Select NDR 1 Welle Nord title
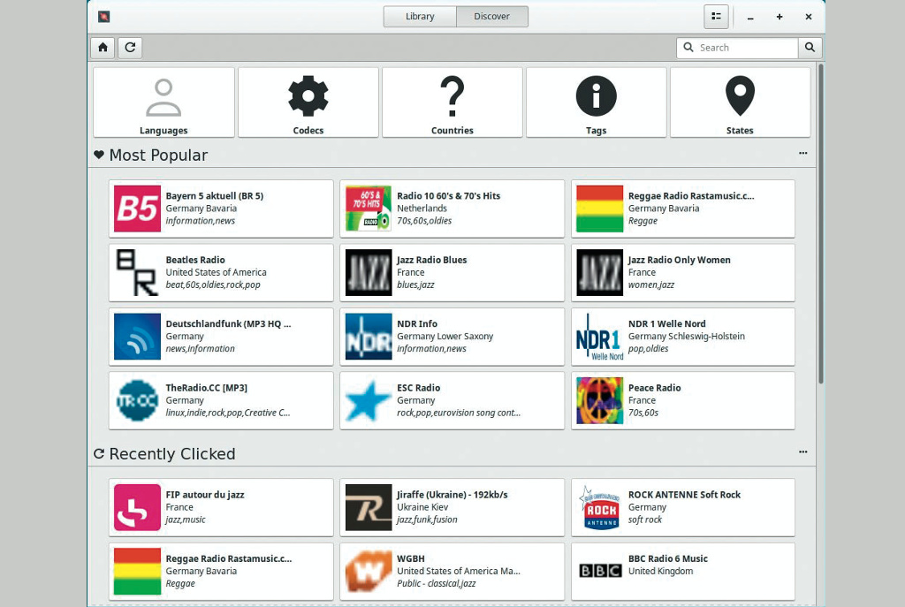The image size is (905, 607). coord(667,324)
